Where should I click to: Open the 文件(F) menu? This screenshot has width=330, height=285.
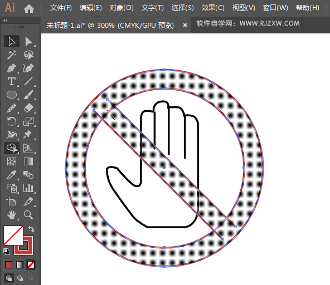click(61, 8)
